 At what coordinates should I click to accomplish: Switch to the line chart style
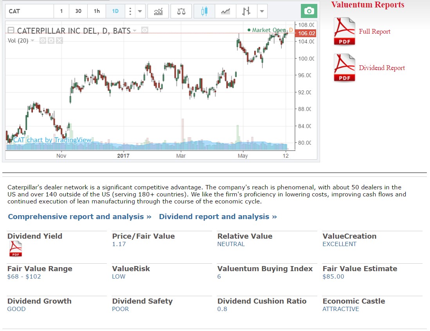point(225,11)
